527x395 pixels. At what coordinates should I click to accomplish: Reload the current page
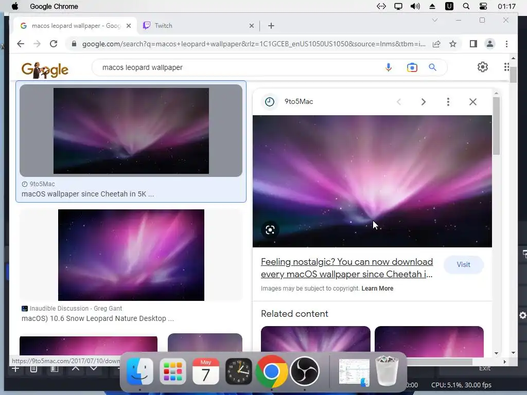click(x=54, y=44)
